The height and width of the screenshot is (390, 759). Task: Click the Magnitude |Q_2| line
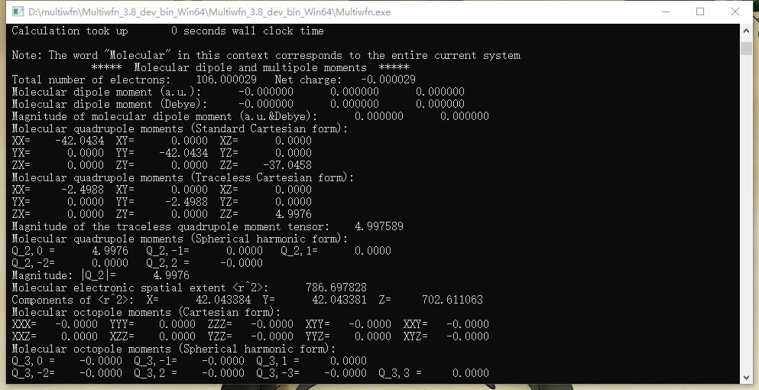pos(101,275)
